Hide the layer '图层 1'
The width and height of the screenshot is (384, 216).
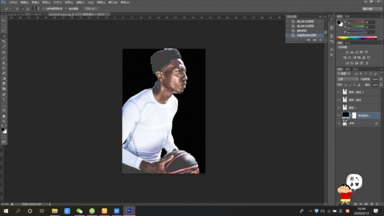pyautogui.click(x=339, y=107)
